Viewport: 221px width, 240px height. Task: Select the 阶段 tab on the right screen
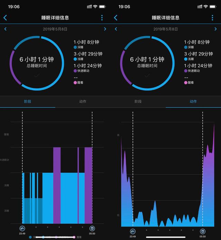coord(138,101)
